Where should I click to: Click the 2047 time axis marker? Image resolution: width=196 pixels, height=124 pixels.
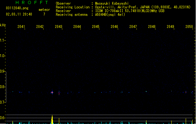(x=133, y=27)
